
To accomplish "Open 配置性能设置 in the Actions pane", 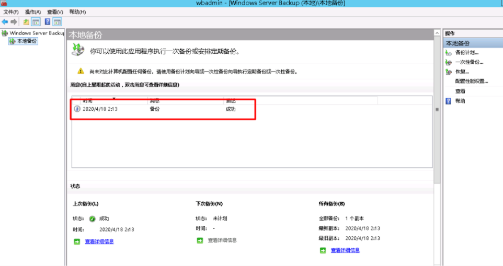I will [471, 81].
